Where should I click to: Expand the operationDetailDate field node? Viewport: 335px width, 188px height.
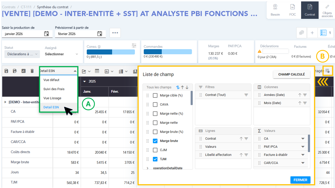148,168
